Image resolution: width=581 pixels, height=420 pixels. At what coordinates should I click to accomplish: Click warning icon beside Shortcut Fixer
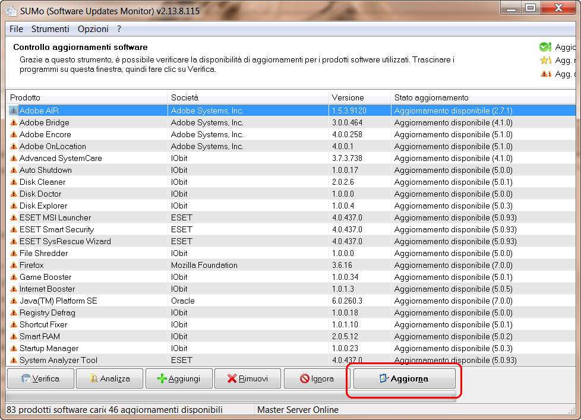[x=14, y=324]
